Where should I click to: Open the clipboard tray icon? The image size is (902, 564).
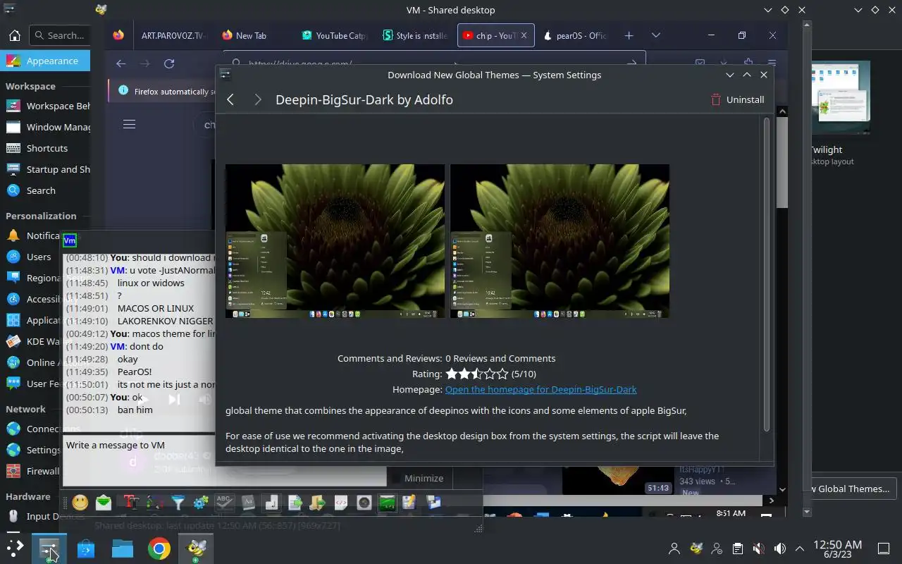tap(737, 548)
